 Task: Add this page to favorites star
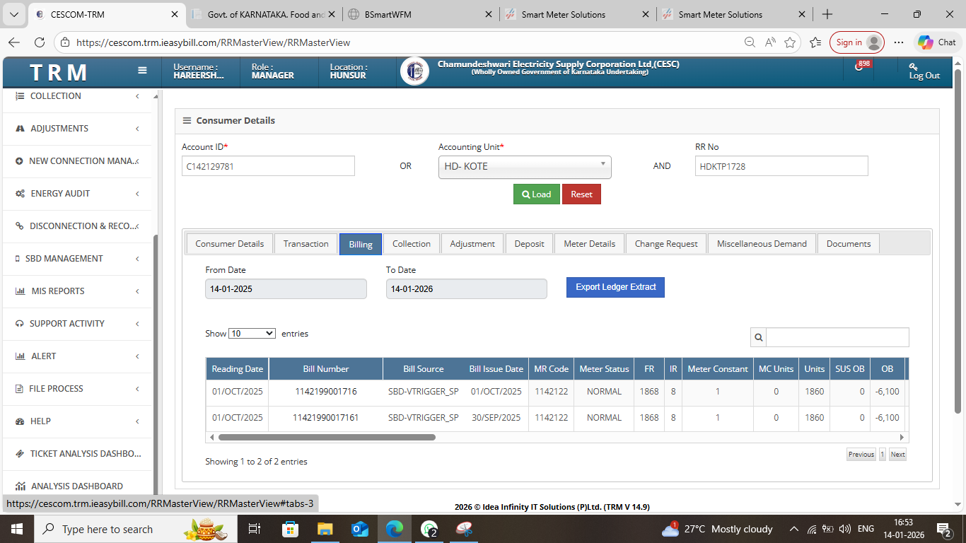790,42
